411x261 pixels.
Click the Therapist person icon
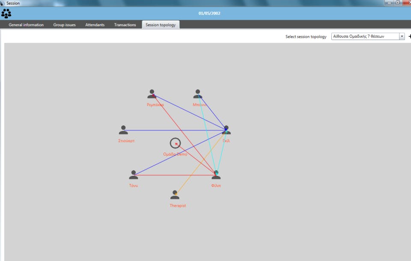[175, 195]
